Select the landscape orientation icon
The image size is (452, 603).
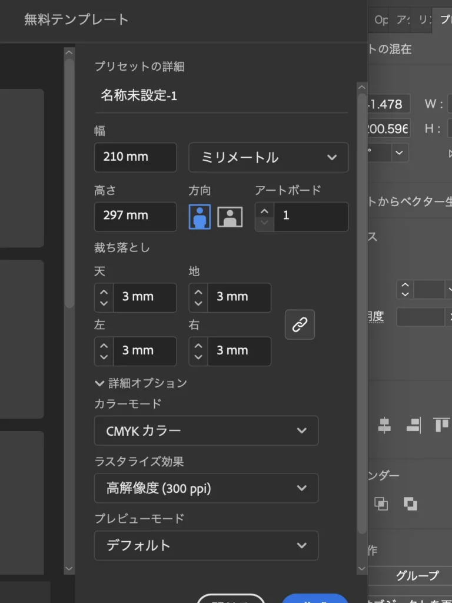click(x=230, y=217)
